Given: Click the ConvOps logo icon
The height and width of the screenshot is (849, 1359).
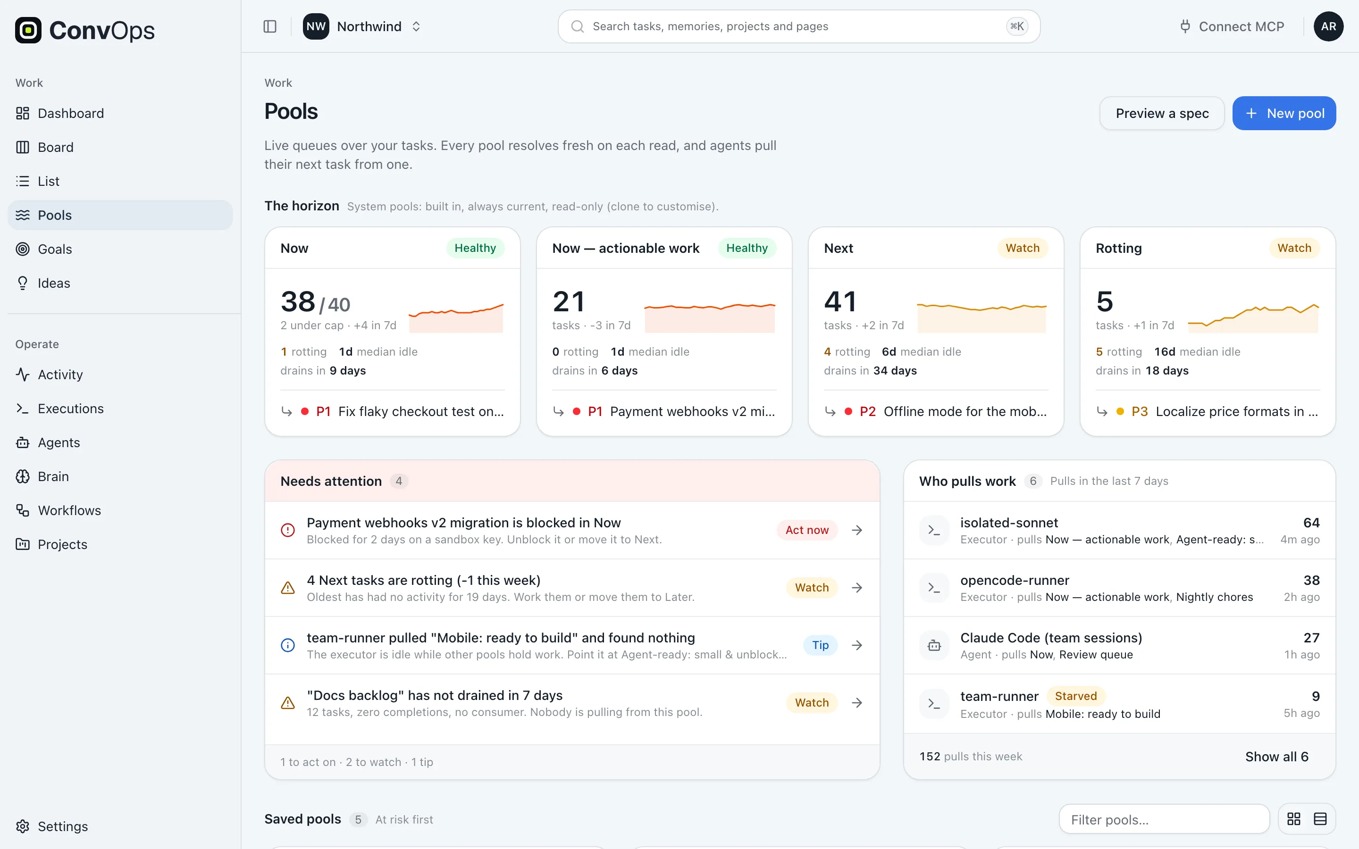Looking at the screenshot, I should [x=28, y=30].
